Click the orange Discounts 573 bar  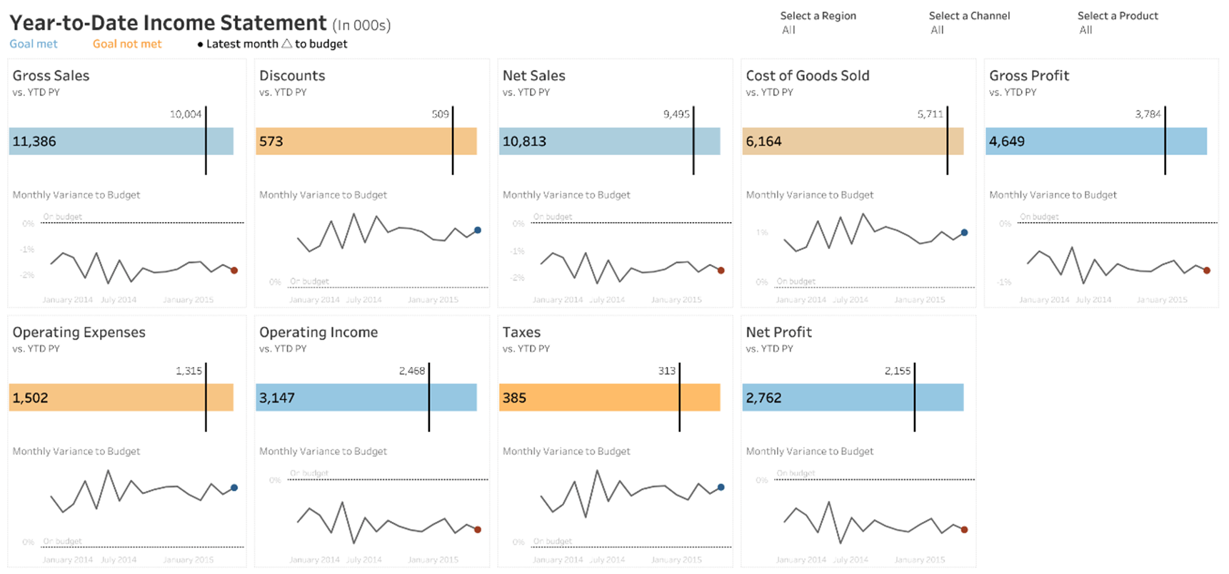tap(366, 141)
